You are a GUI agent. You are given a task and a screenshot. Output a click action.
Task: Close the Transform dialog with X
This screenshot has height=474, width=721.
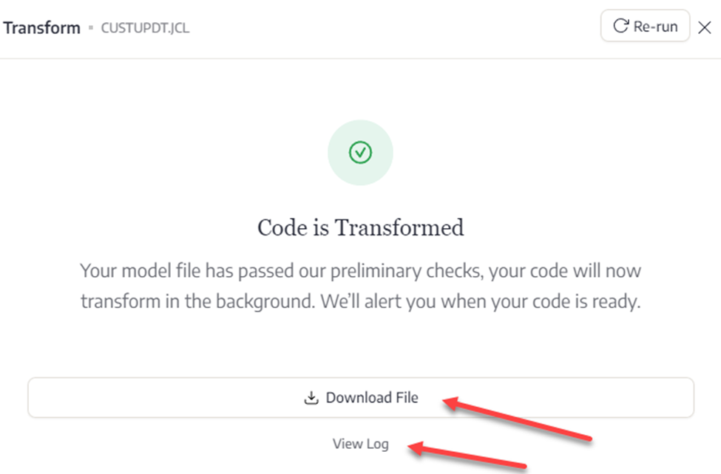[x=705, y=27]
